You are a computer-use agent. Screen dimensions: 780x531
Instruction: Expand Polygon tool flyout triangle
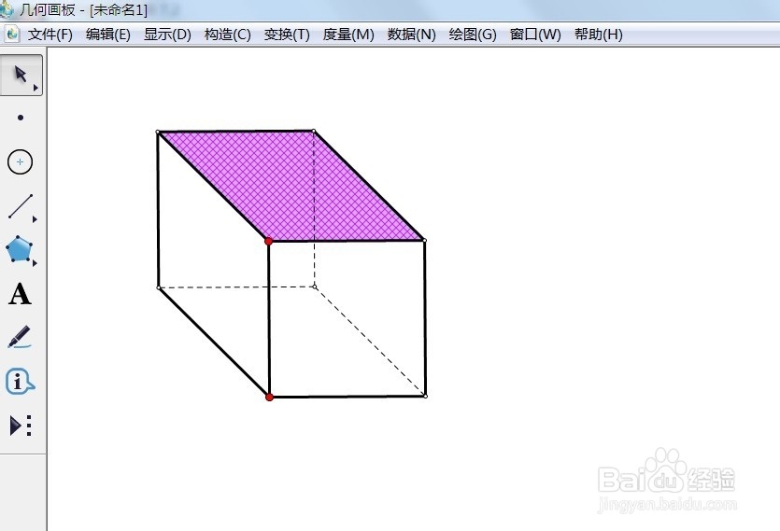[x=35, y=263]
